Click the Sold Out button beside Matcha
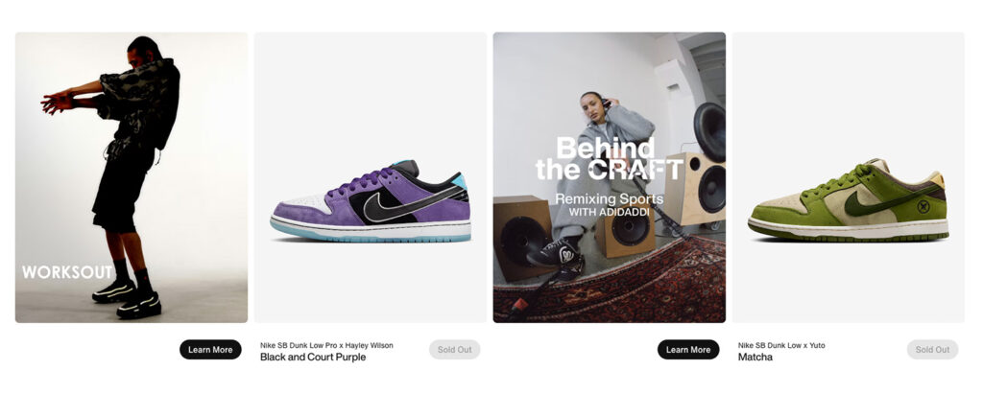 click(932, 349)
